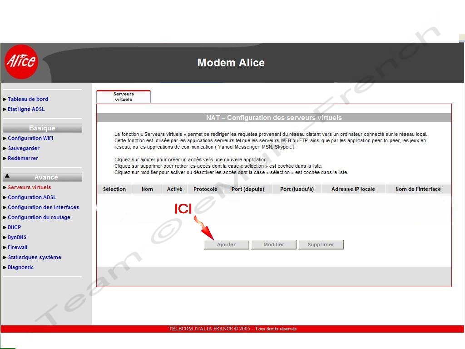Click the arrow beside Sauvegarder
This screenshot has height=349, width=465.
coord(5,149)
